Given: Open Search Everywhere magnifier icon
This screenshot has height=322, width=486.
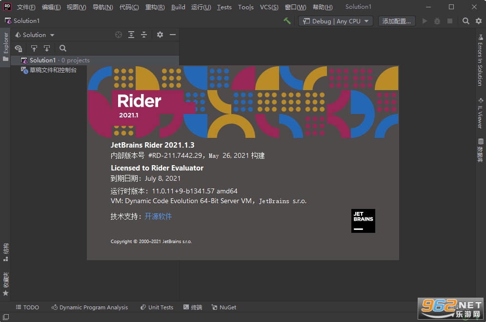Looking at the screenshot, I should pos(466,21).
